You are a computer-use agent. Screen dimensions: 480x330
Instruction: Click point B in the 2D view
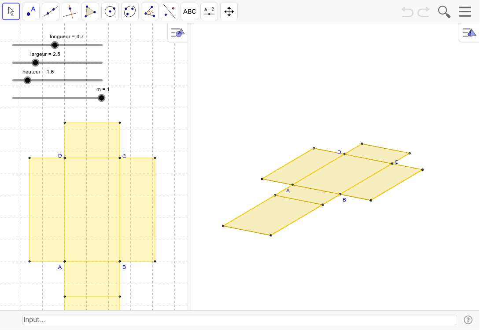click(120, 261)
